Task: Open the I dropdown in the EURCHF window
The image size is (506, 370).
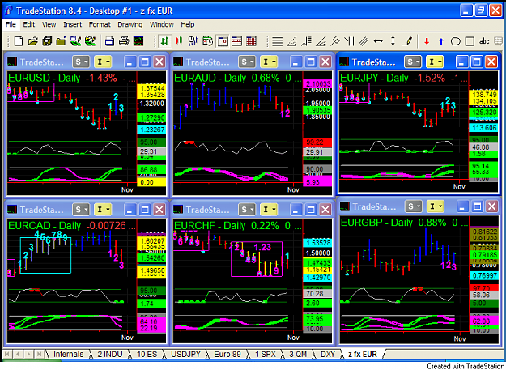Action: pyautogui.click(x=269, y=210)
